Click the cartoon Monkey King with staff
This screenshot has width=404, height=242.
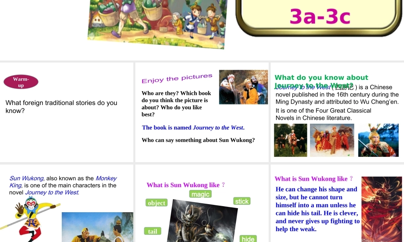[x=30, y=219]
